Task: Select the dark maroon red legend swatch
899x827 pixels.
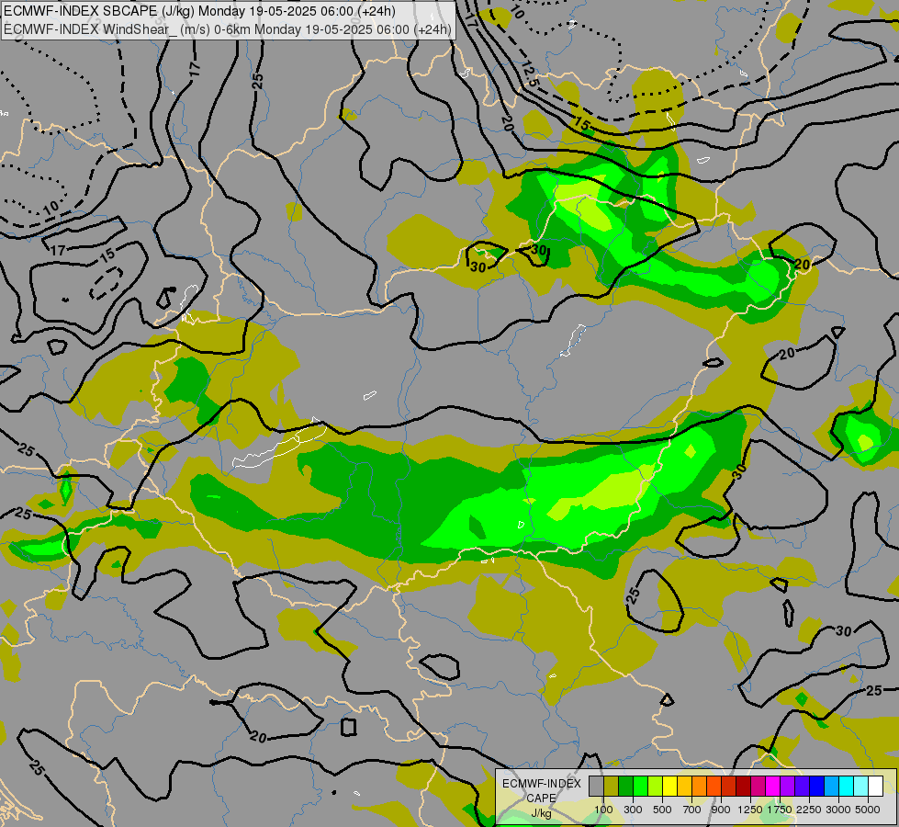Action: 743,787
